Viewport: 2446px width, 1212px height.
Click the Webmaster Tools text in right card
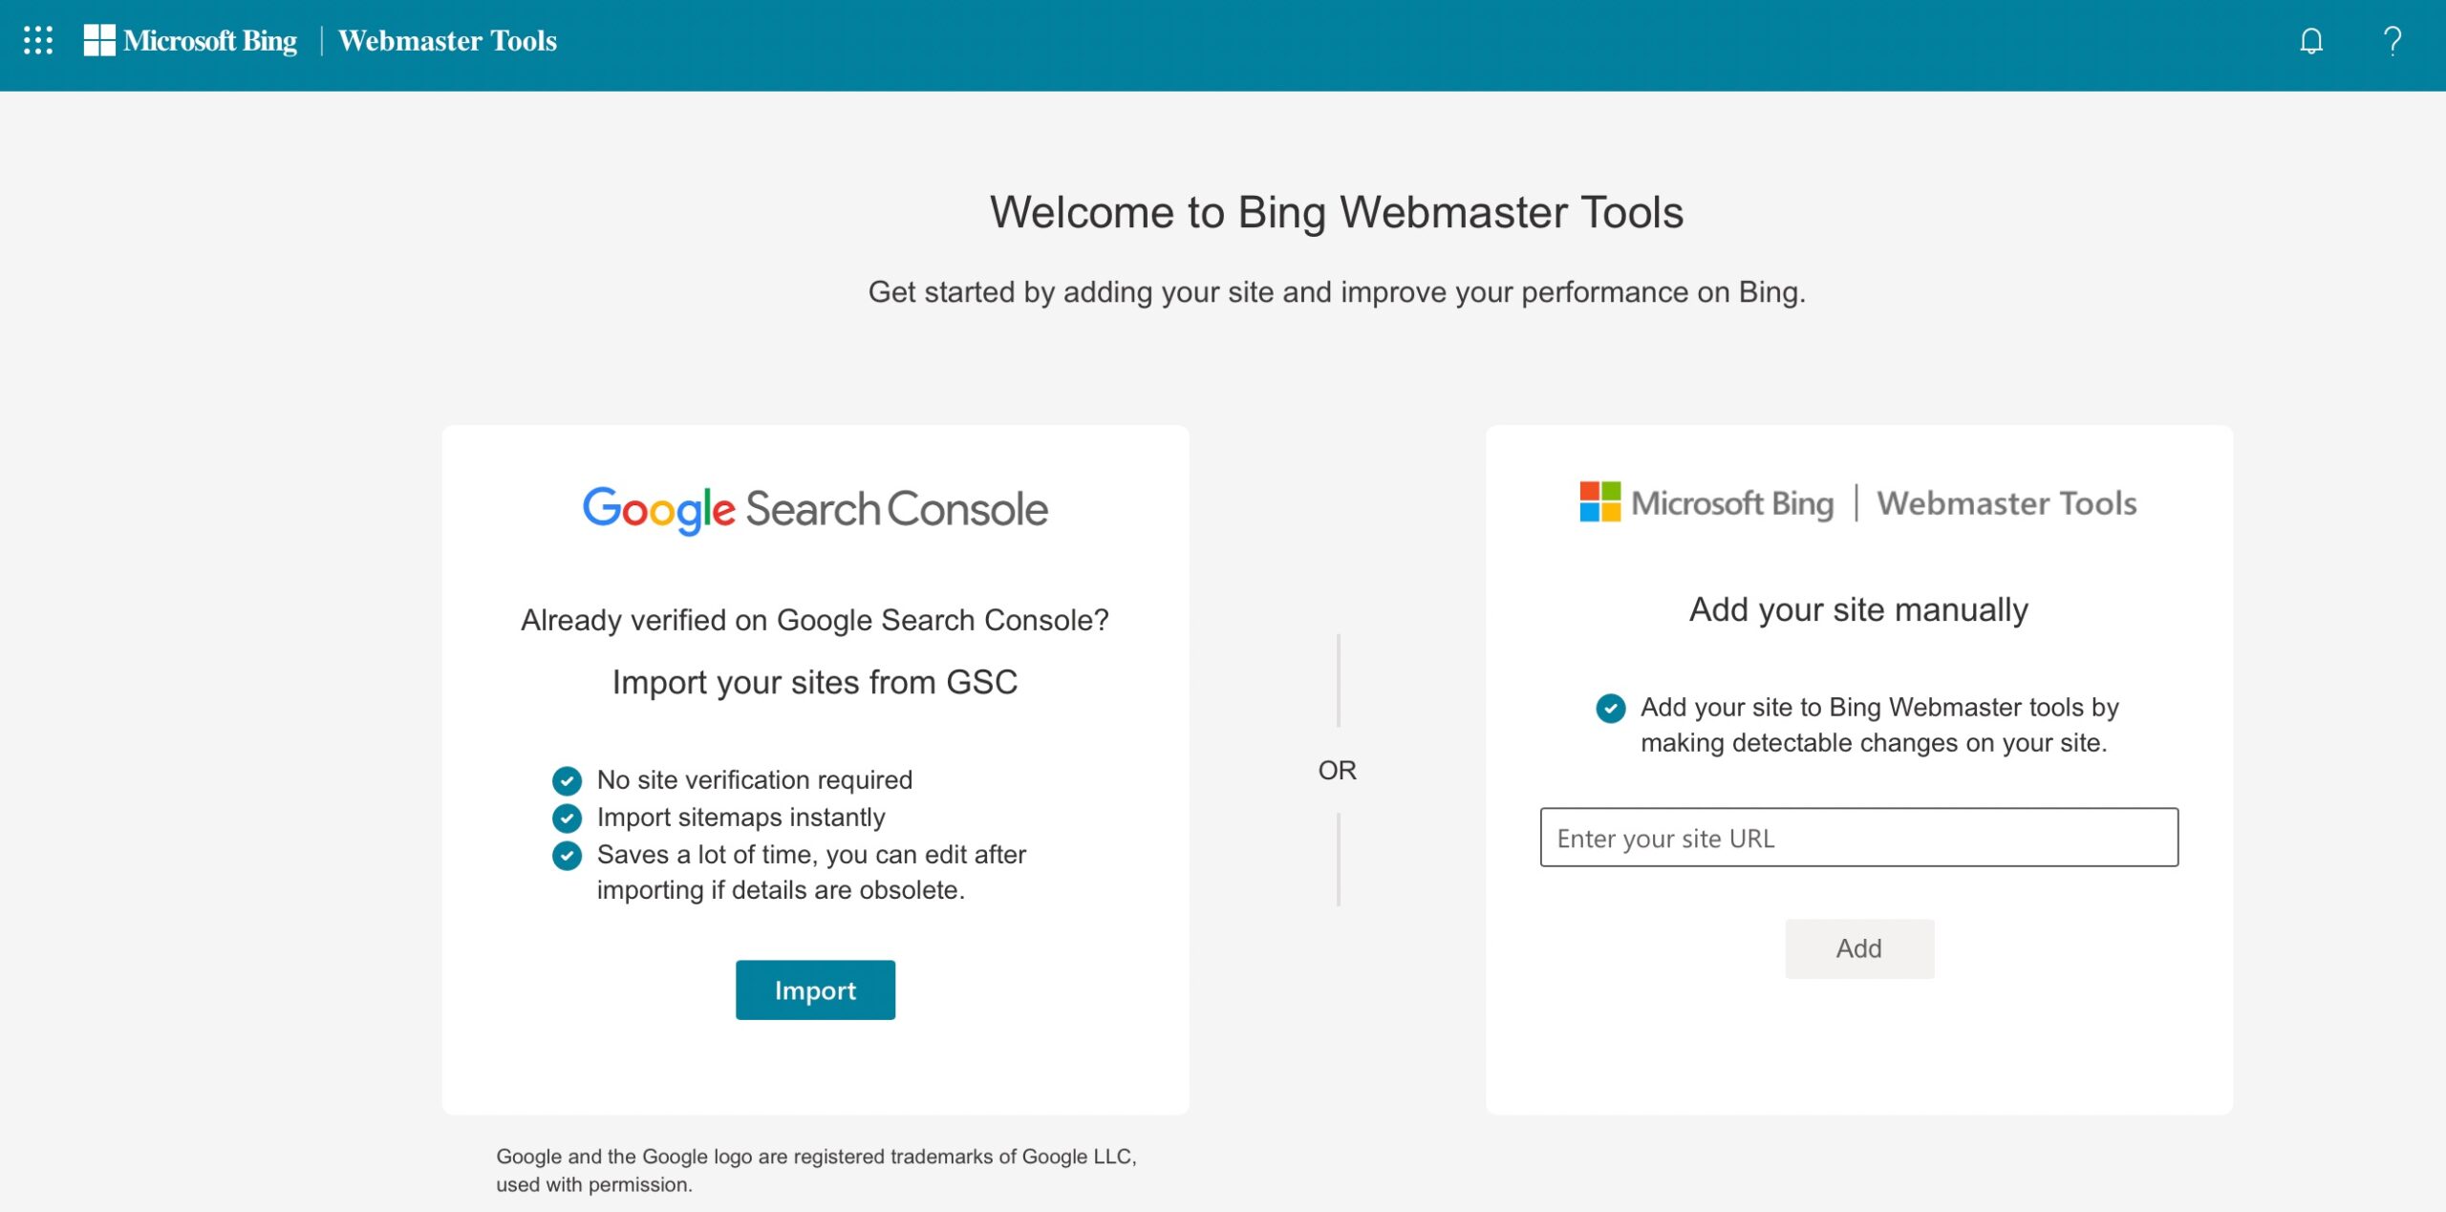click(x=2006, y=503)
